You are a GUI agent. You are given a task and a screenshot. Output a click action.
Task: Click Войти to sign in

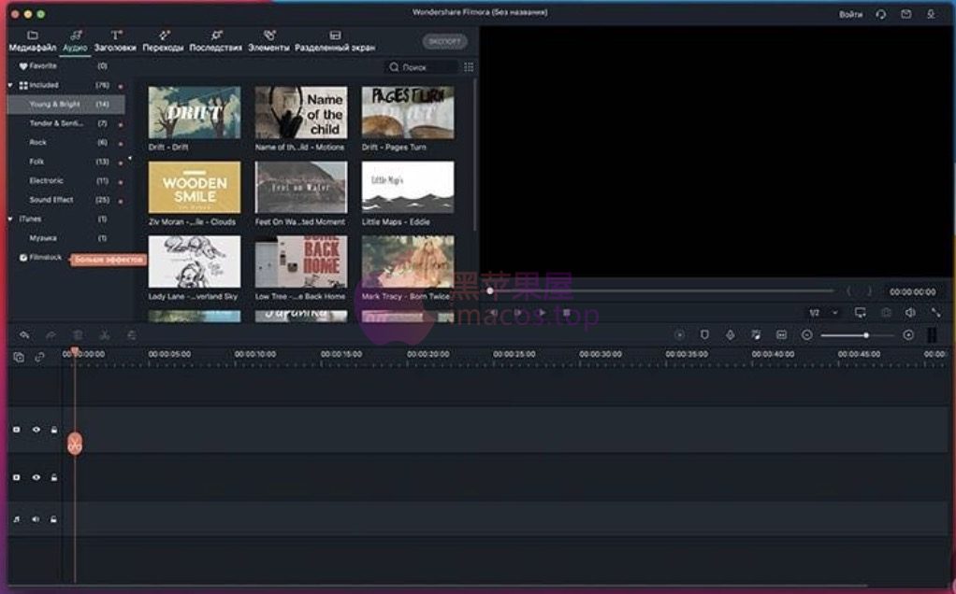click(x=850, y=14)
